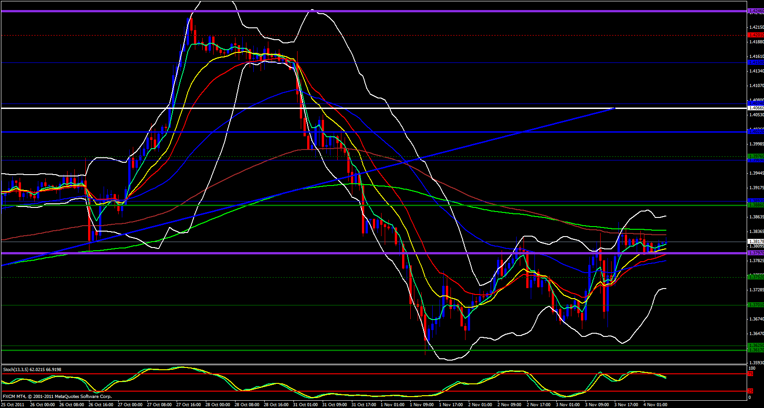Click the 25 Oct 2011 date label
The height and width of the screenshot is (408, 764).
(x=12, y=404)
